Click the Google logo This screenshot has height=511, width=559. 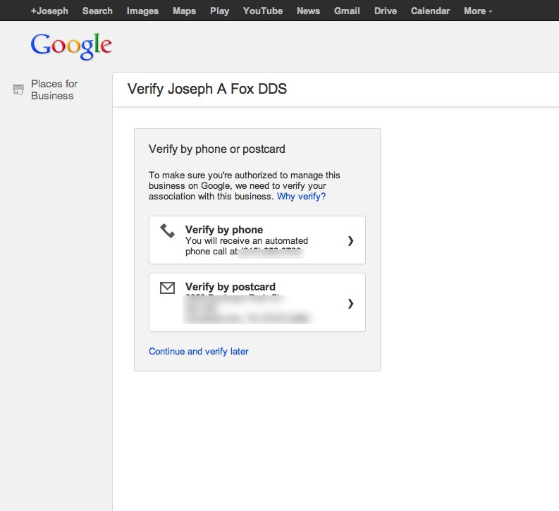pyautogui.click(x=71, y=46)
